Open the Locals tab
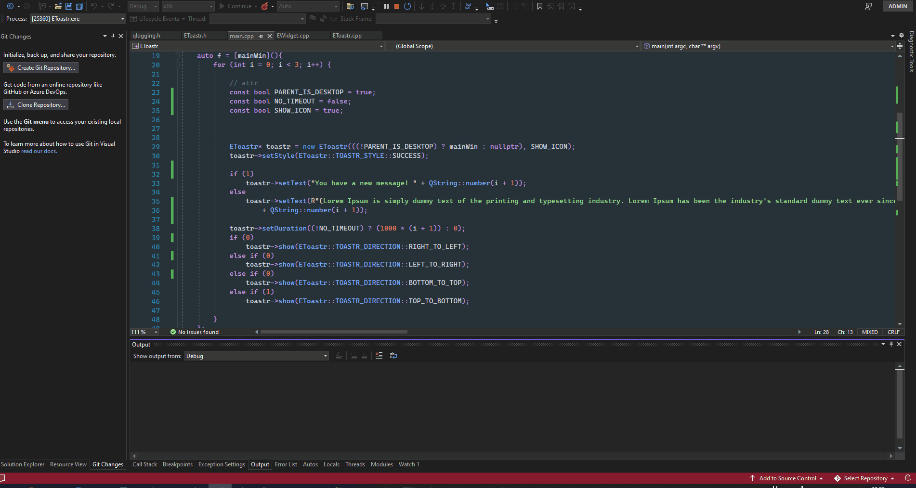The image size is (916, 488). tap(331, 464)
